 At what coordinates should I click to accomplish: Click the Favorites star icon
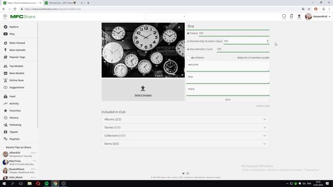coord(6,111)
